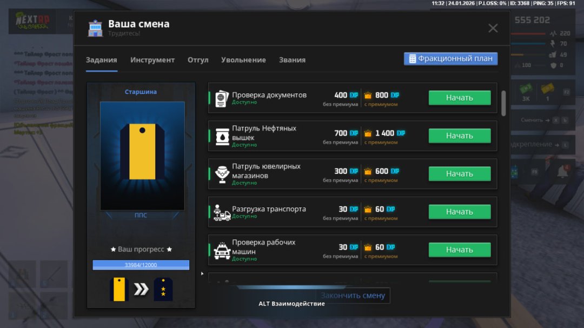Click the transport unloading truck icon
This screenshot has width=584, height=328.
tap(222, 212)
